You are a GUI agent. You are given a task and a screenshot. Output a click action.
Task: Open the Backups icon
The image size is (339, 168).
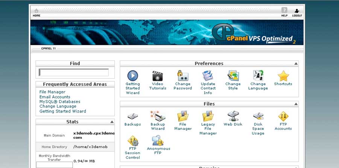click(132, 116)
